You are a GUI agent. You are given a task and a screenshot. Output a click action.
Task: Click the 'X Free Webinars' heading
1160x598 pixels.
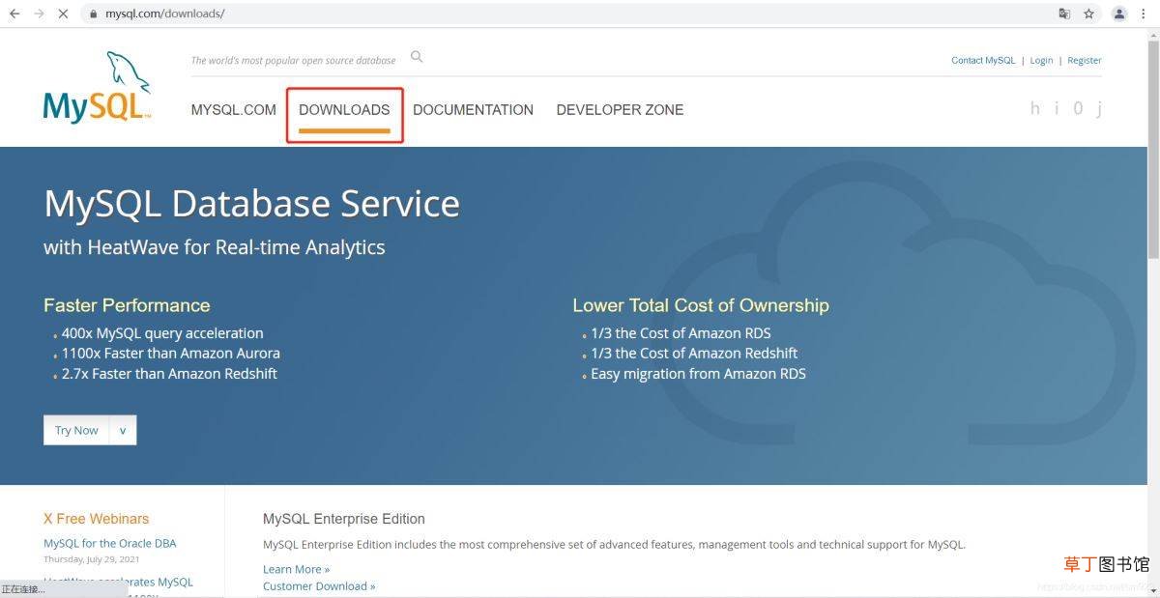[x=96, y=519]
